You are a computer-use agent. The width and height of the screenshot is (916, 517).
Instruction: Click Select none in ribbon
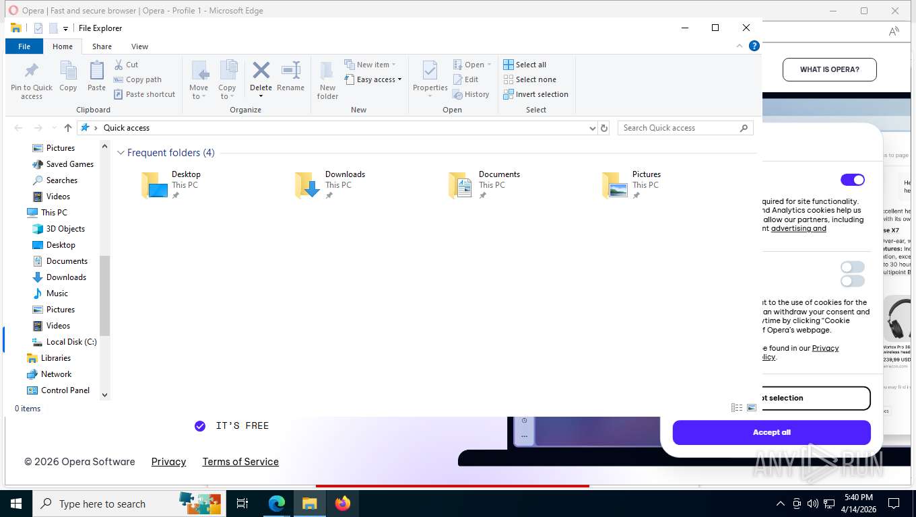click(x=529, y=79)
